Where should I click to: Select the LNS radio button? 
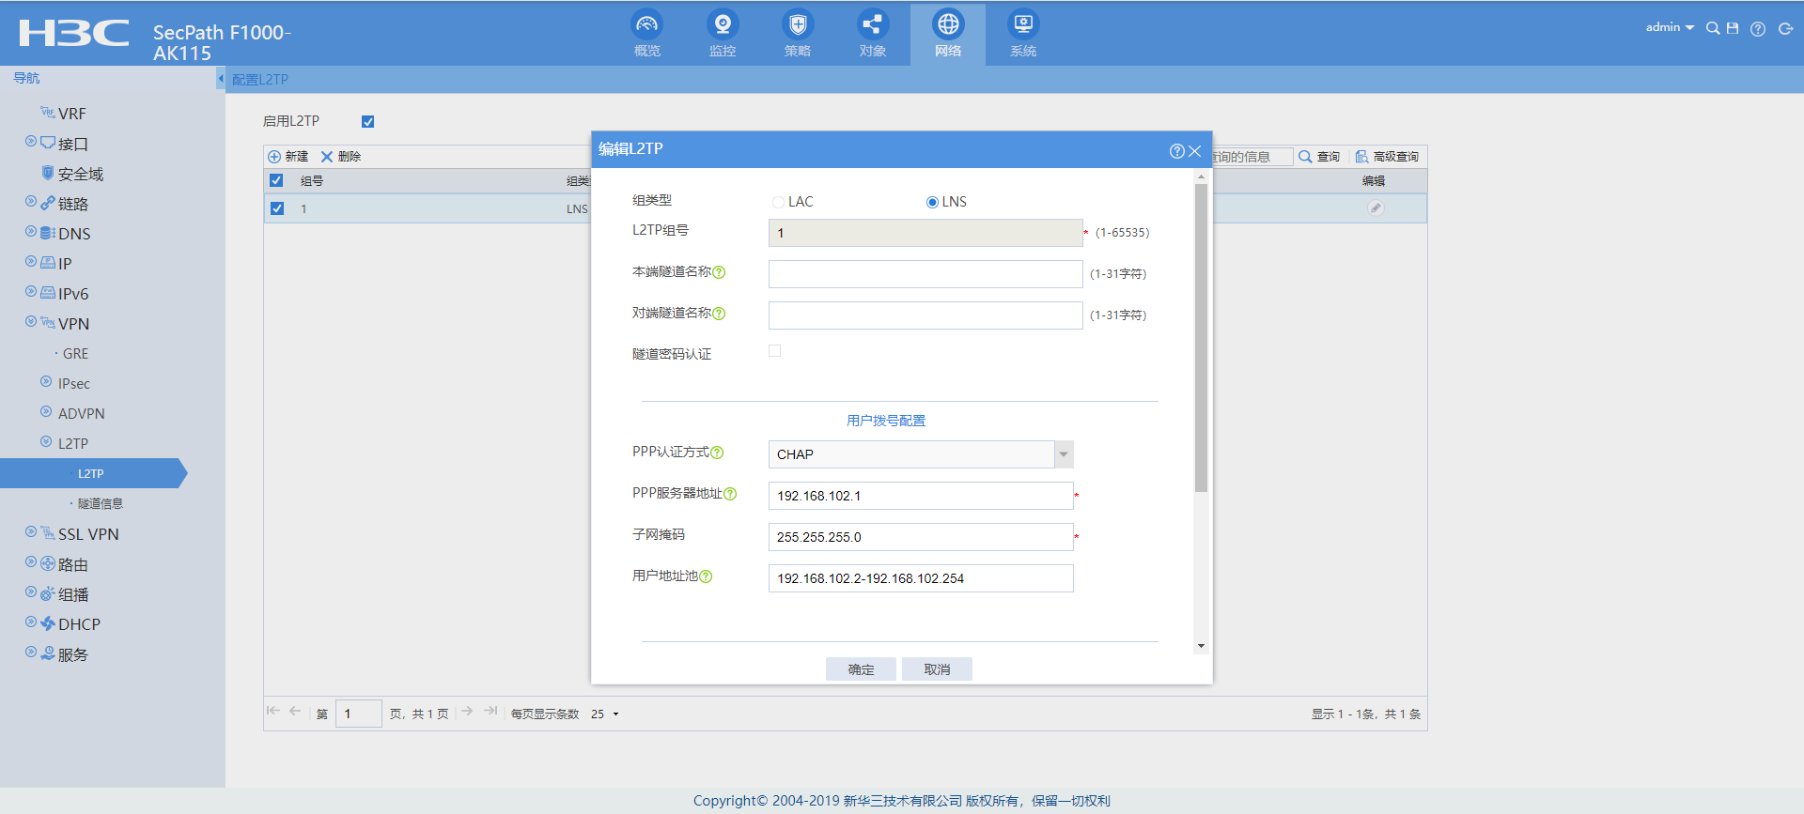pyautogui.click(x=932, y=202)
